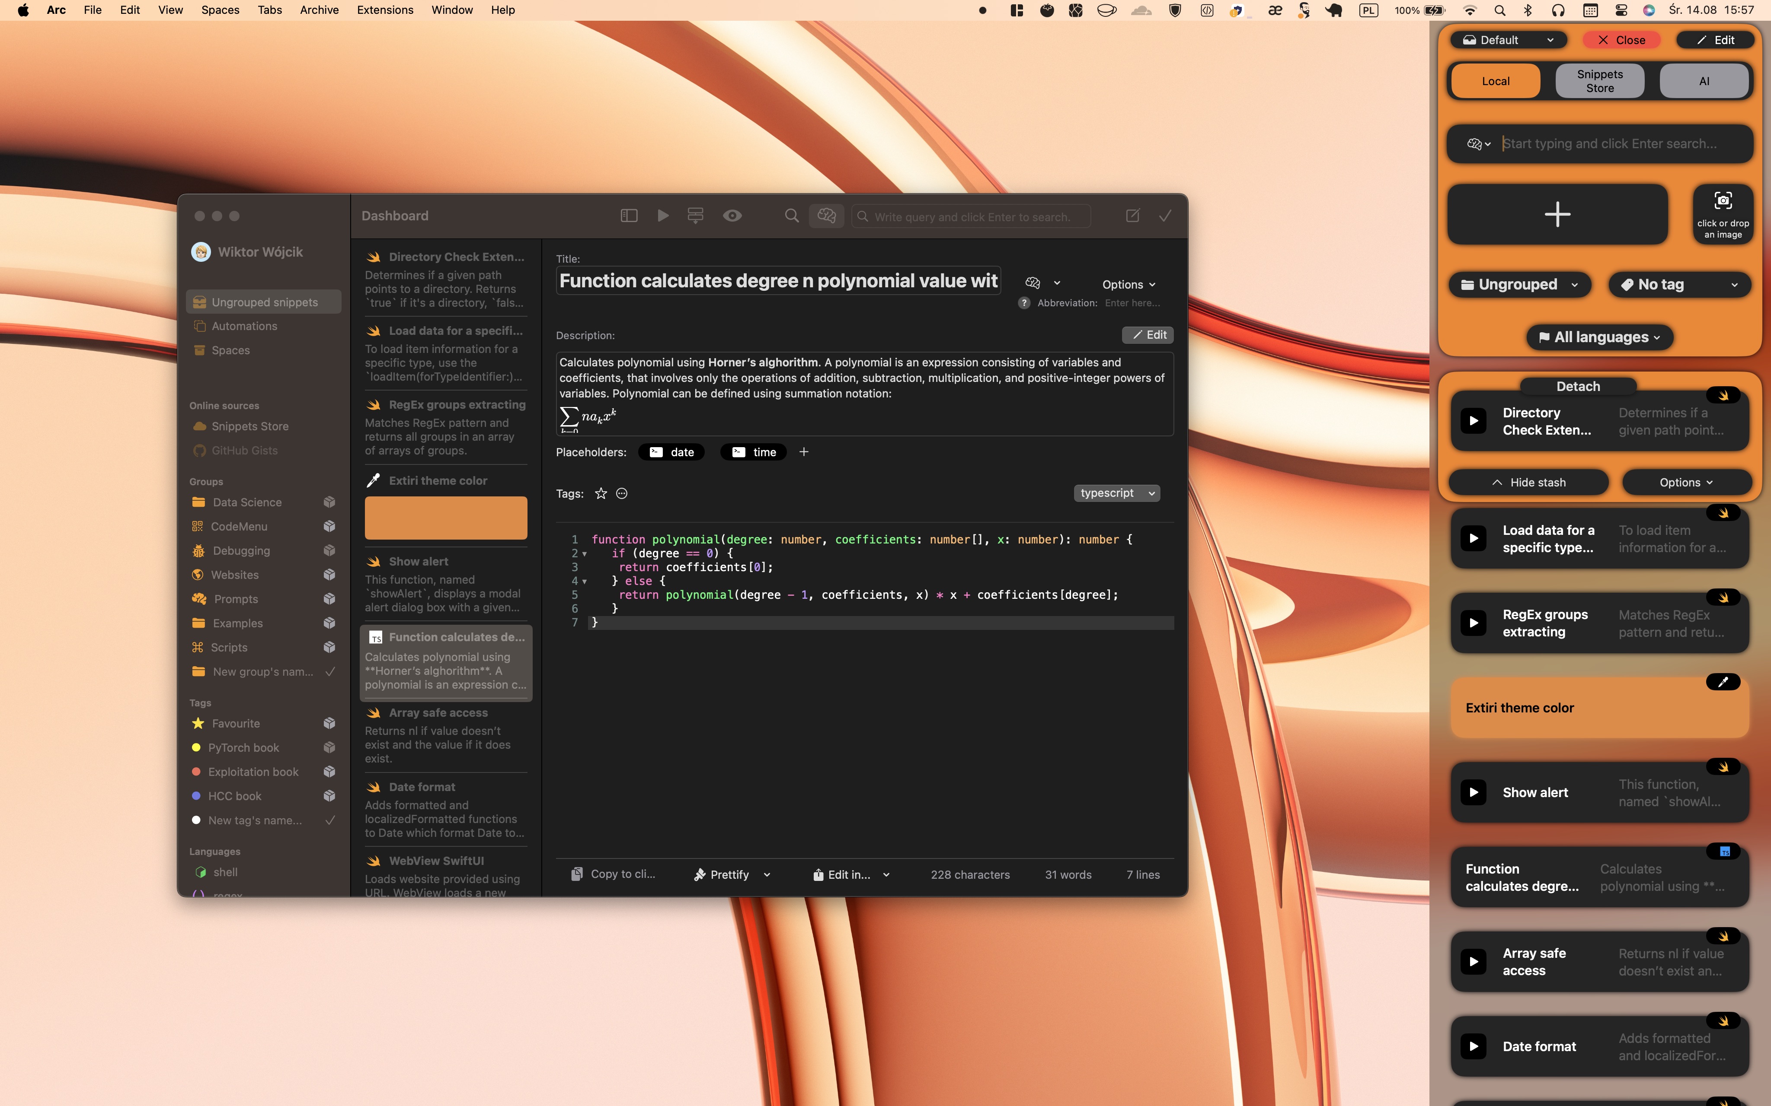
Task: Add new snippet with large plus button
Action: (1557, 214)
